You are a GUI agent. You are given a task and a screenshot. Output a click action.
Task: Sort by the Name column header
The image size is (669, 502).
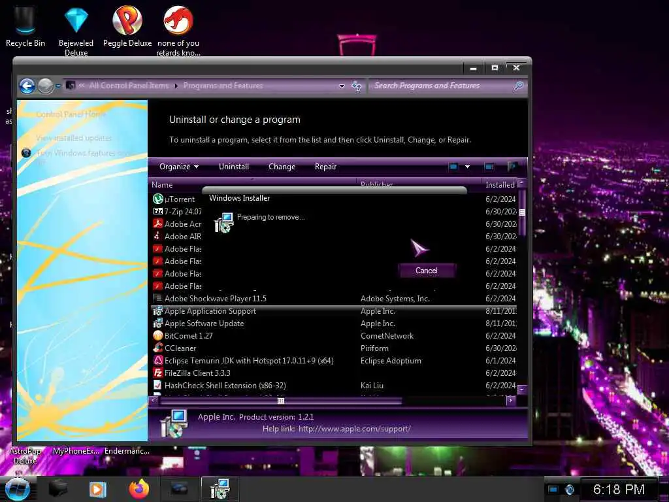pos(162,185)
